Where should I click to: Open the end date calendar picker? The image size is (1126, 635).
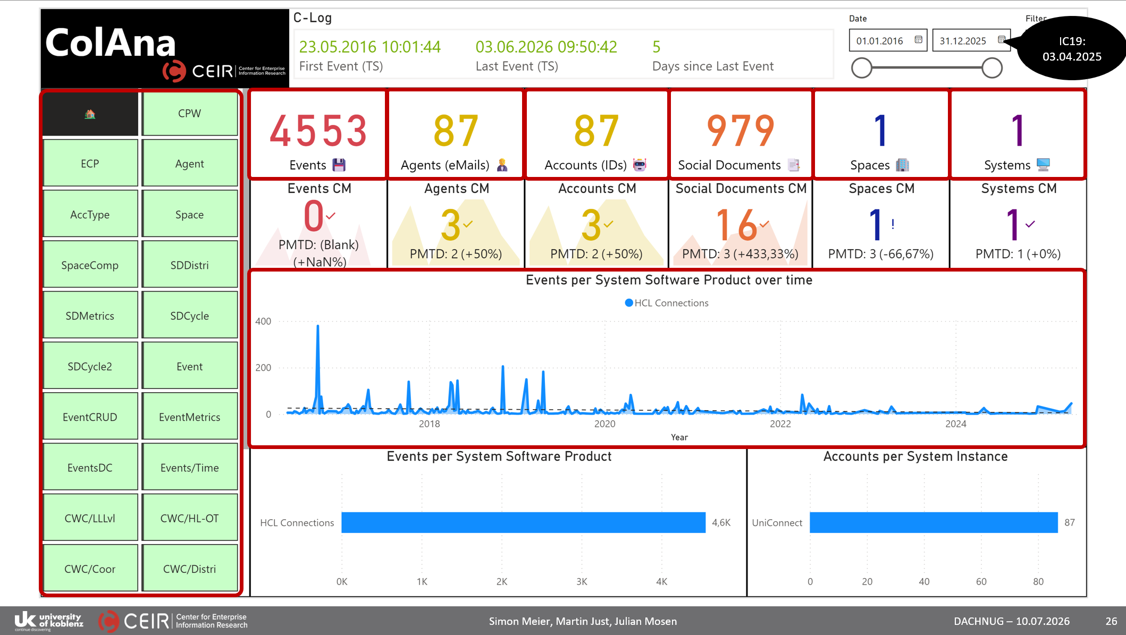click(x=1001, y=40)
